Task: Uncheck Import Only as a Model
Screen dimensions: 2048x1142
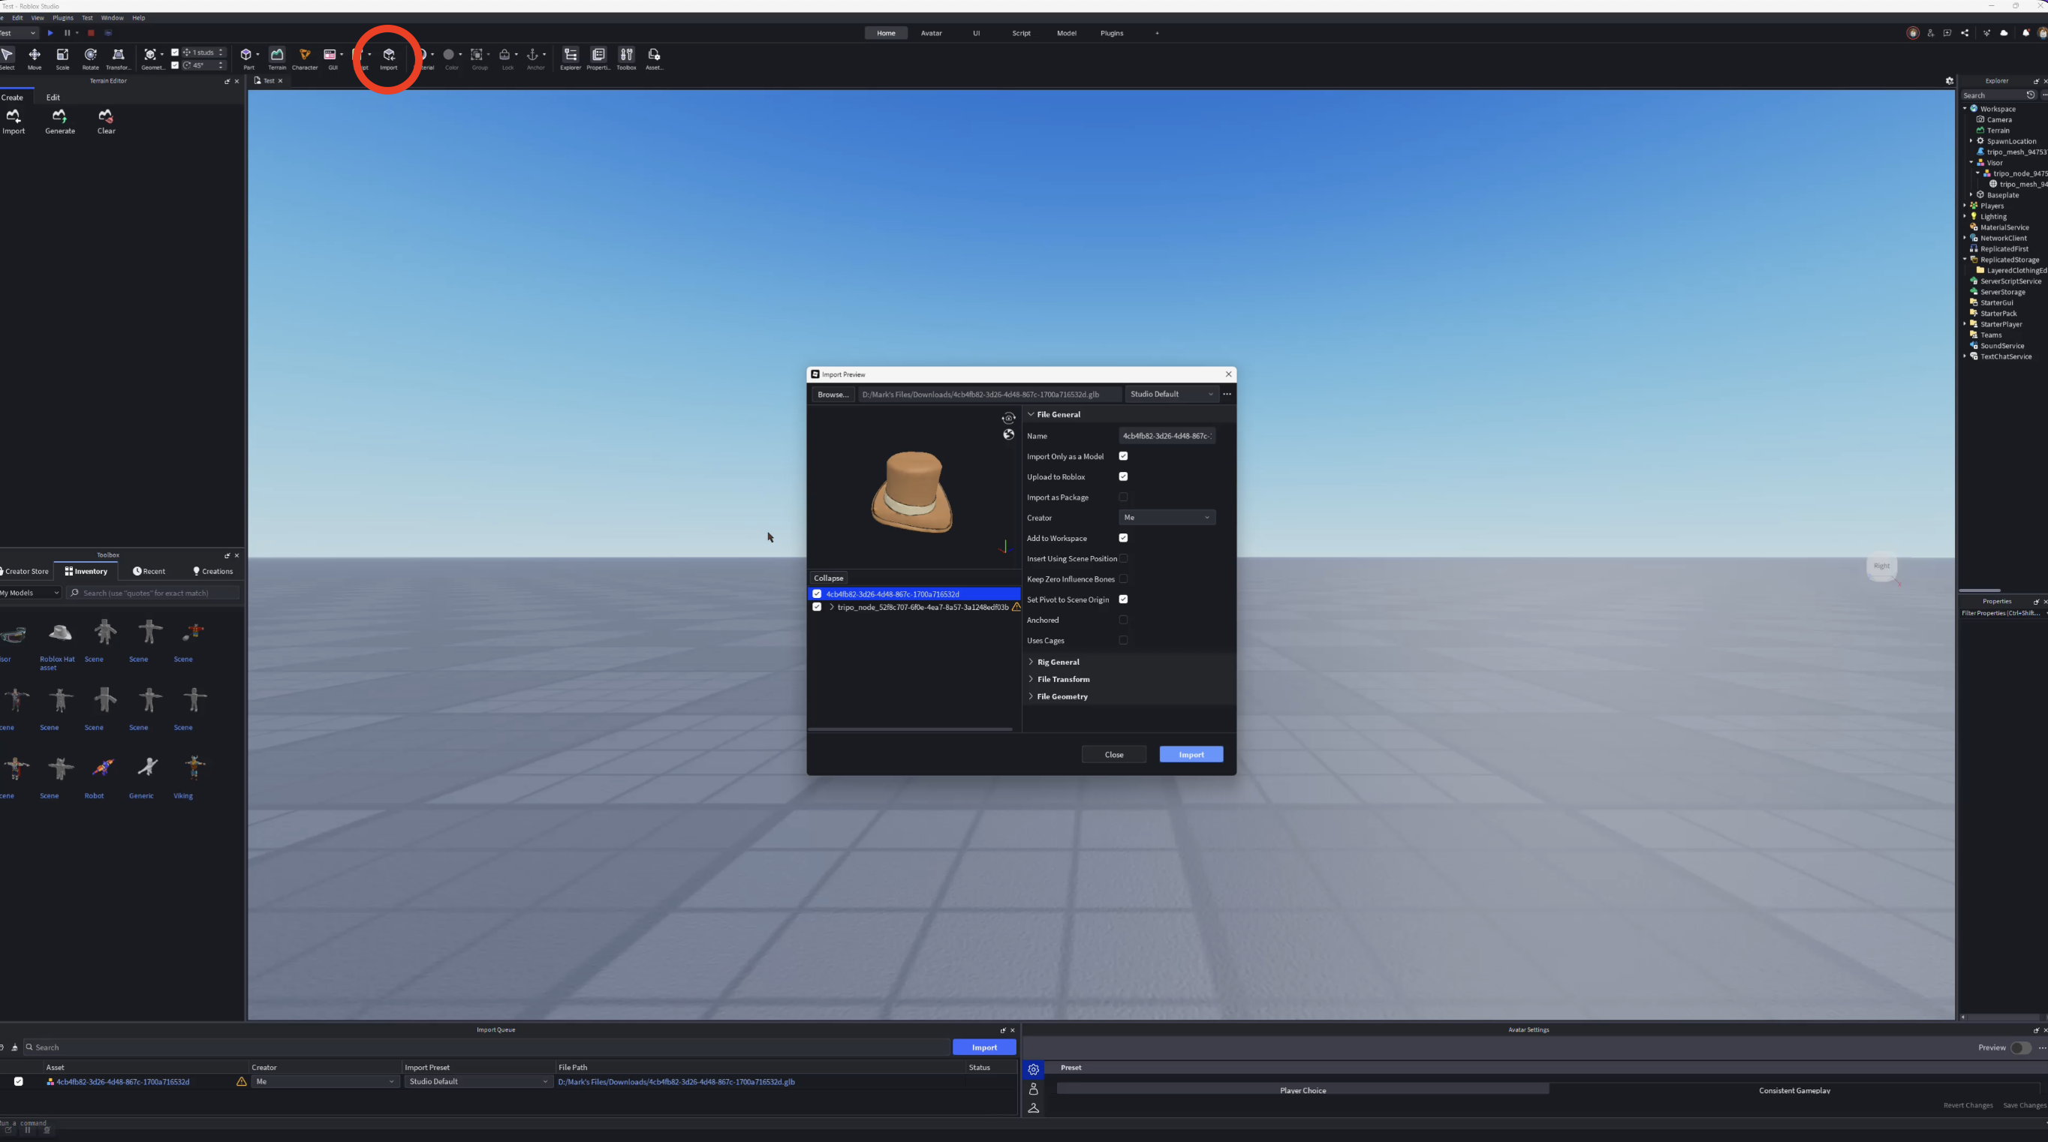Action: click(1123, 456)
